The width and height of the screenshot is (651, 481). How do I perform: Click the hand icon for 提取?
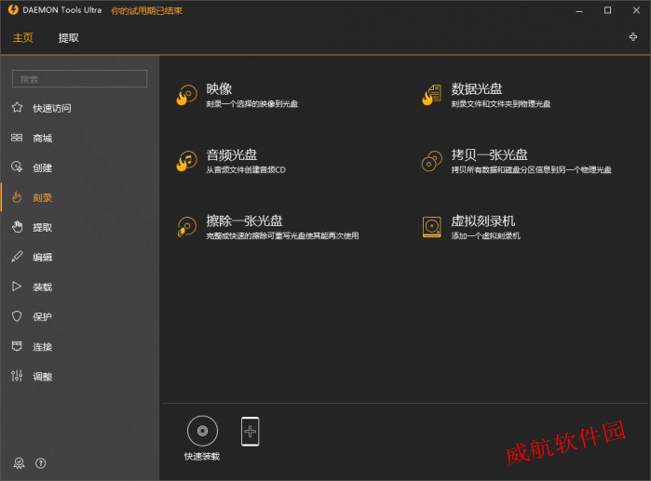[17, 227]
